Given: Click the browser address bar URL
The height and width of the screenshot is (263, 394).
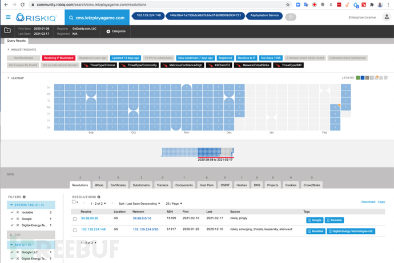Looking at the screenshot, I should pyautogui.click(x=91, y=5).
